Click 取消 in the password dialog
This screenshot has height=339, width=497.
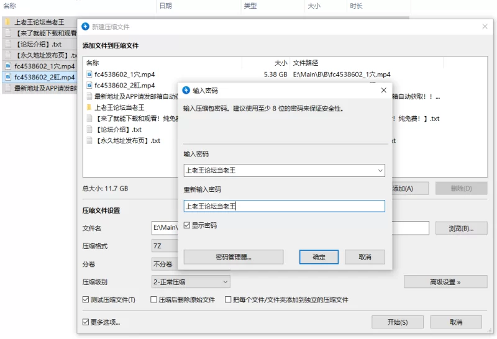365,257
